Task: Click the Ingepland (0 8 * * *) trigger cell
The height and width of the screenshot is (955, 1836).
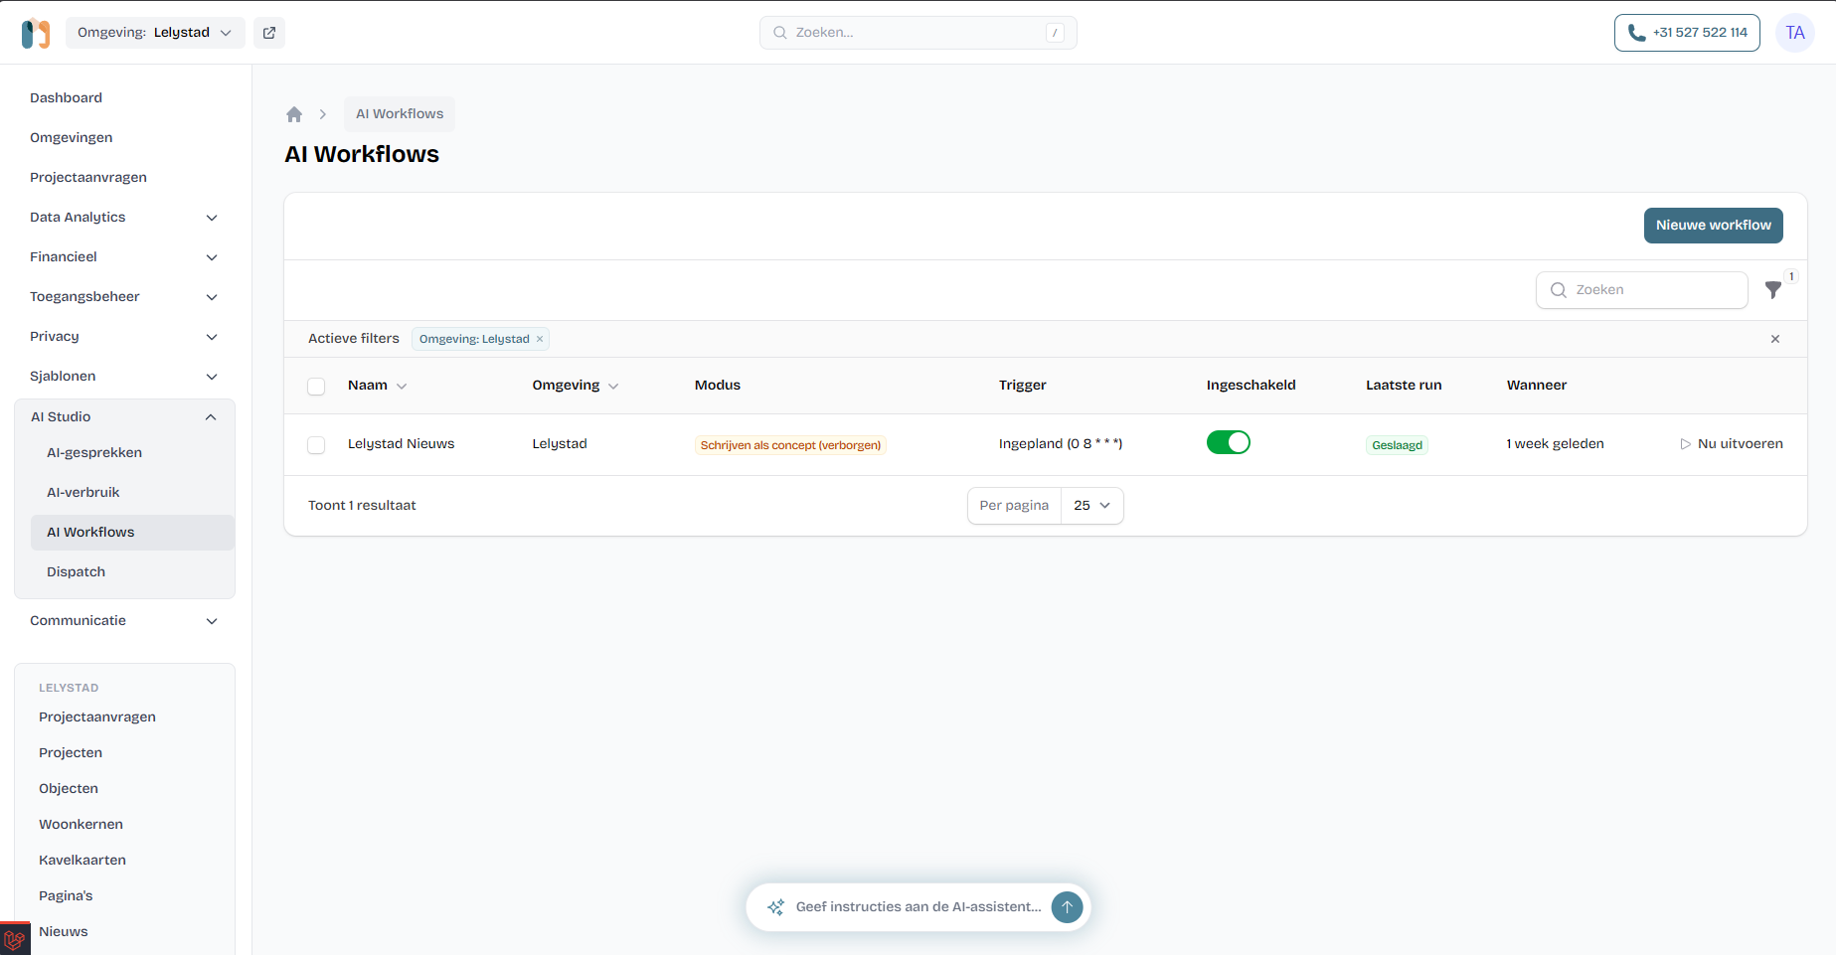Action: click(x=1061, y=444)
